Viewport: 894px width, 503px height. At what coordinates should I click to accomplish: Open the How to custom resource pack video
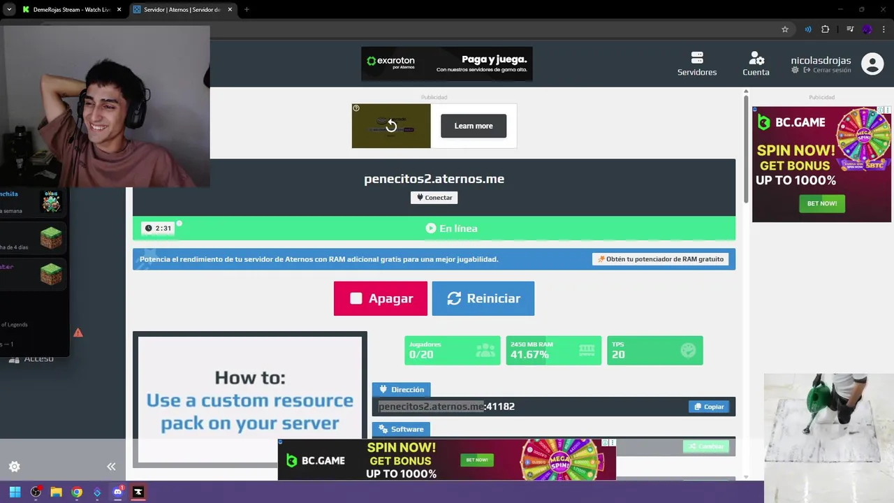pos(250,398)
